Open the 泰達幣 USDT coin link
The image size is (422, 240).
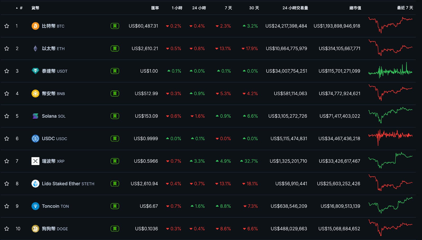coord(55,71)
